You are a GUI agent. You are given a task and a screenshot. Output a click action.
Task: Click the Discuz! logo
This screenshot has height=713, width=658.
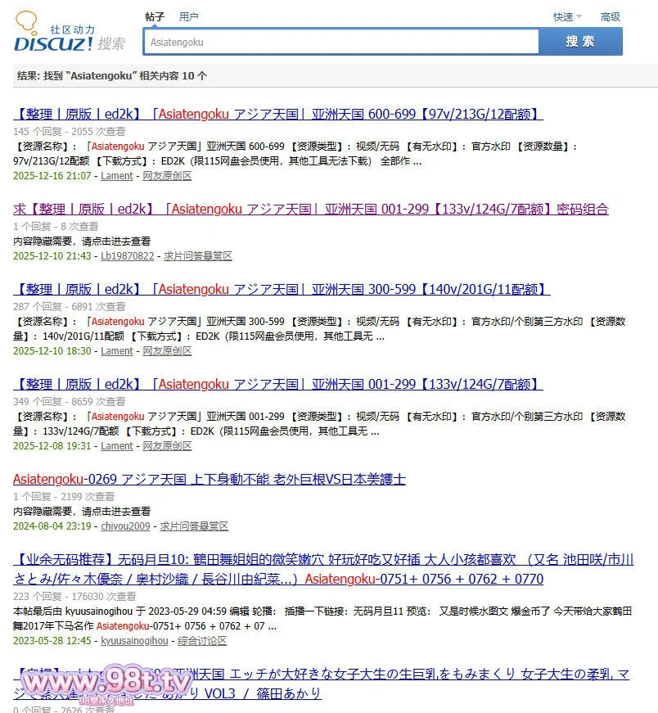click(70, 34)
